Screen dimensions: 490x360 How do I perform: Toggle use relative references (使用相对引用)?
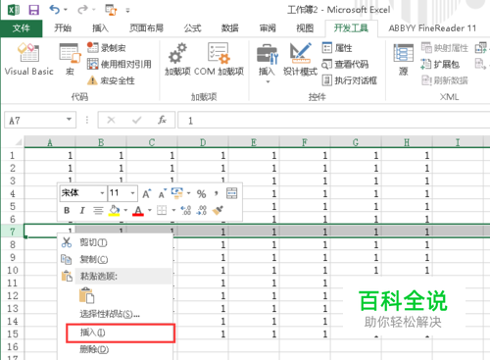coord(120,64)
